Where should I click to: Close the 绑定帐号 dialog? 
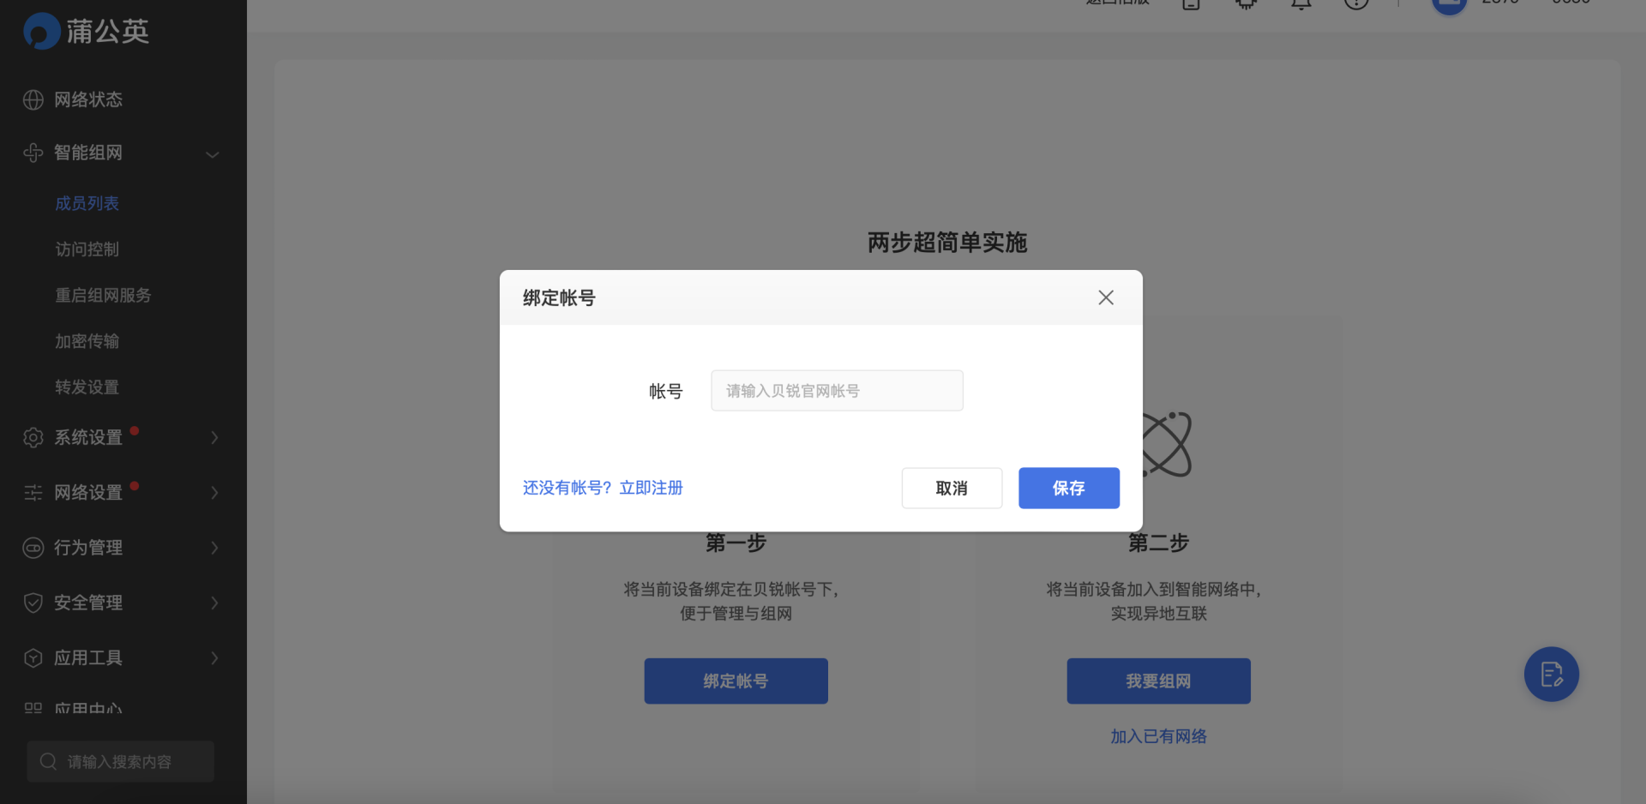[1106, 297]
